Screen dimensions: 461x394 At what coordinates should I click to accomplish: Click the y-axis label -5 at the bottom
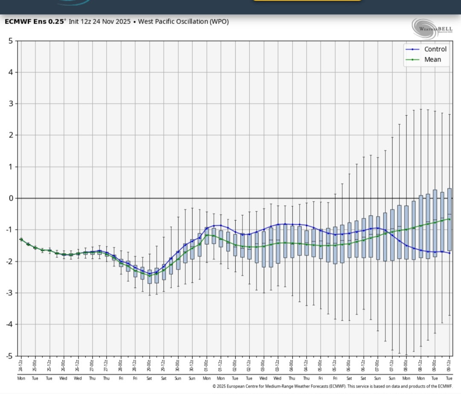click(x=9, y=356)
